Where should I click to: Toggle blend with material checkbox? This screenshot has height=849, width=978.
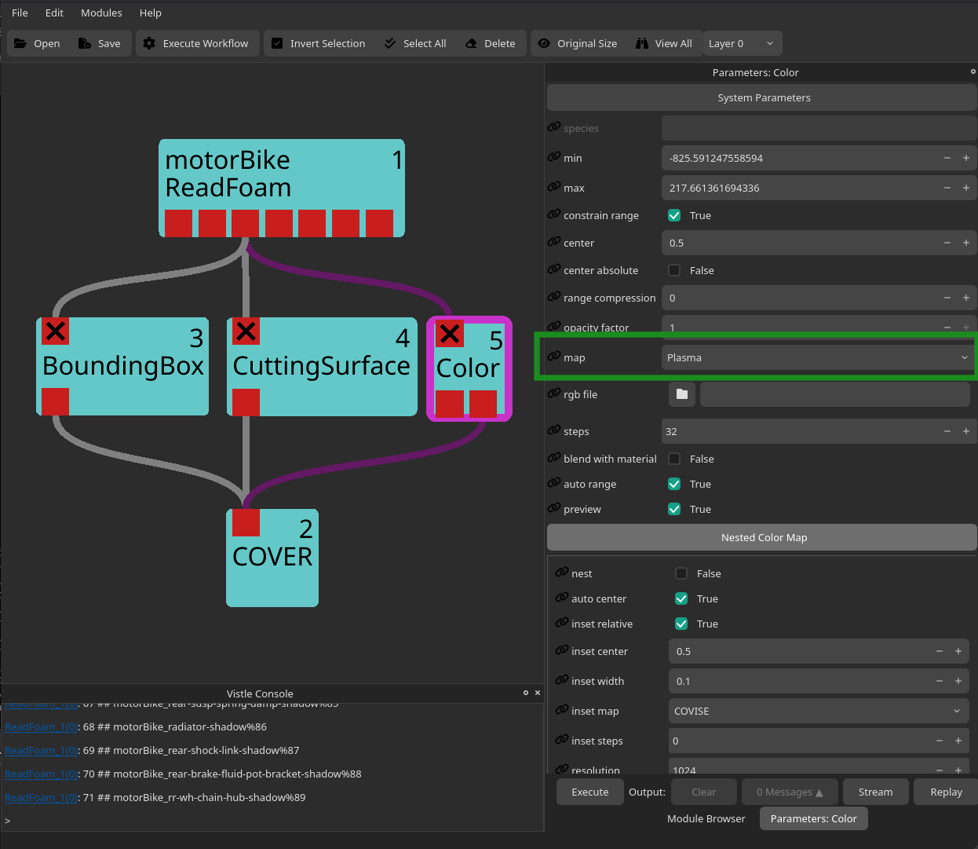(x=674, y=459)
